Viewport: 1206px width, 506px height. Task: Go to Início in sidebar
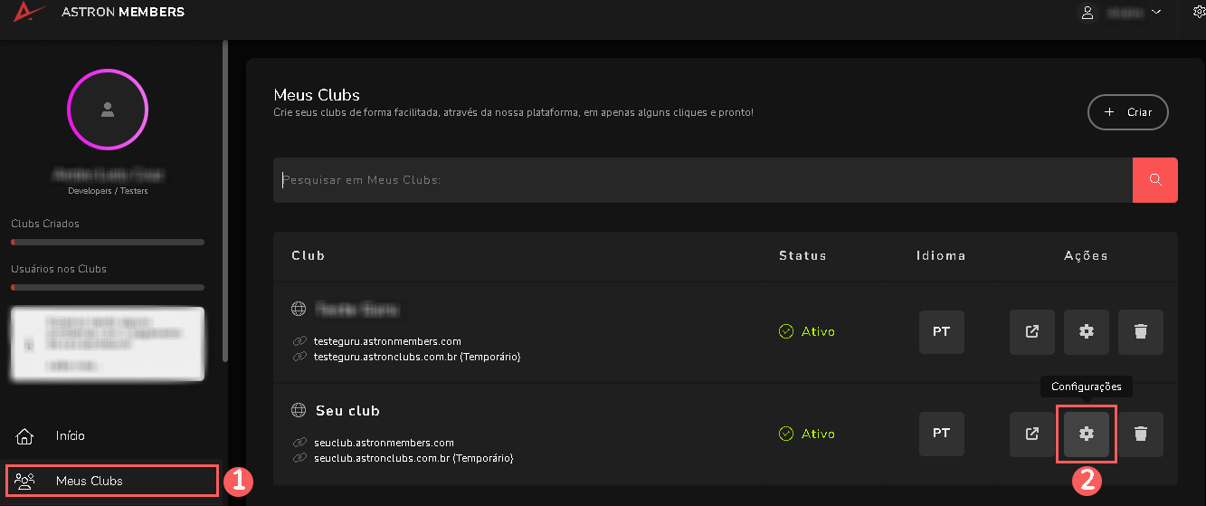pyautogui.click(x=70, y=435)
